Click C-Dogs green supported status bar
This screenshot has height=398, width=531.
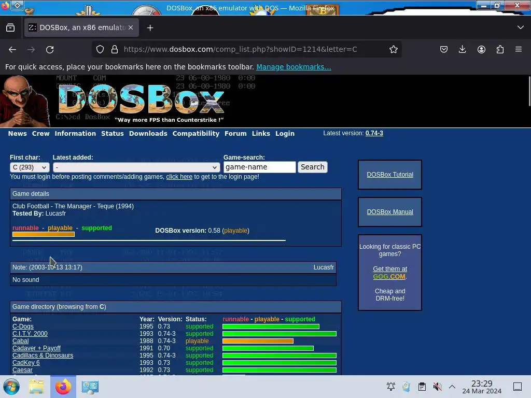[271, 326]
